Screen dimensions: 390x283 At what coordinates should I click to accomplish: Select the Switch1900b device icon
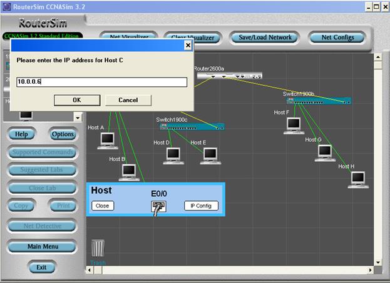click(x=318, y=101)
